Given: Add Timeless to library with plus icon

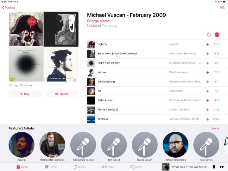Looking at the screenshot, I should pyautogui.click(x=208, y=119).
